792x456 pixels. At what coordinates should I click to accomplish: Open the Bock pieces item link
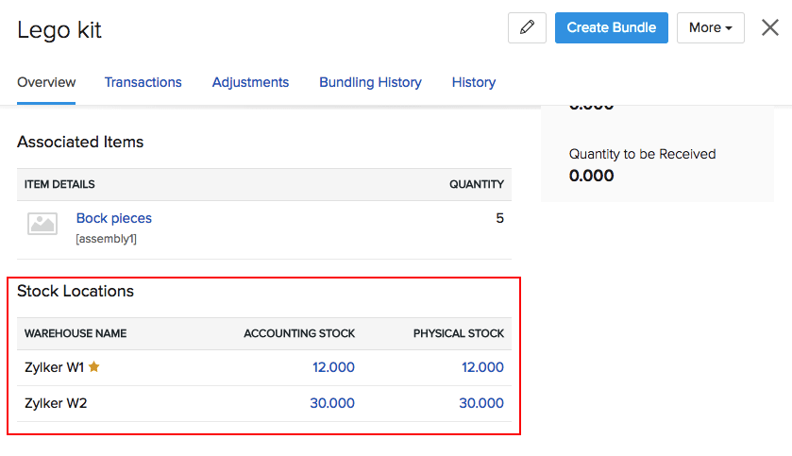point(114,218)
